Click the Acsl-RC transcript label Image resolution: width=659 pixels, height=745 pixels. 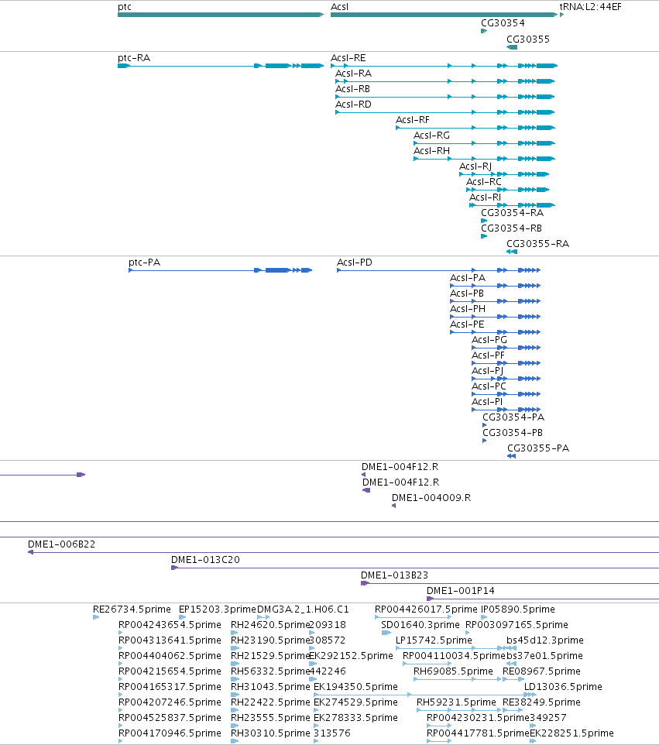tap(484, 181)
